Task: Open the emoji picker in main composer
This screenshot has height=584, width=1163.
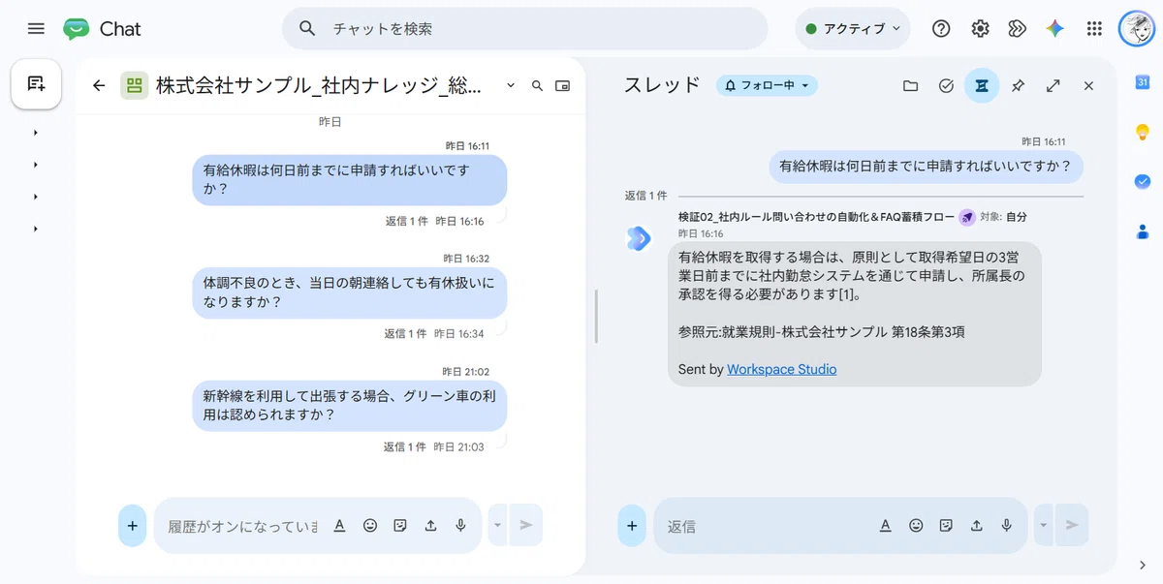Action: [370, 525]
